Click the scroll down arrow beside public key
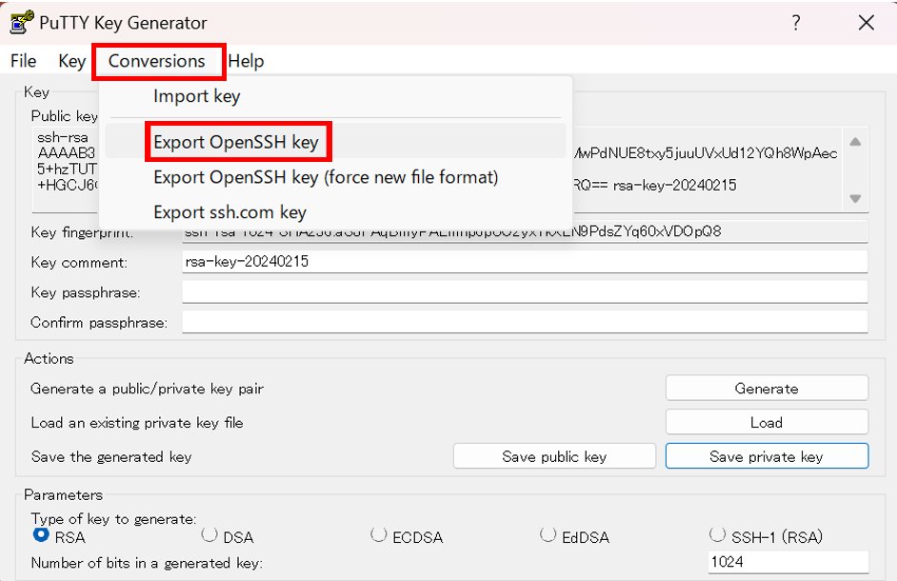 pos(854,197)
